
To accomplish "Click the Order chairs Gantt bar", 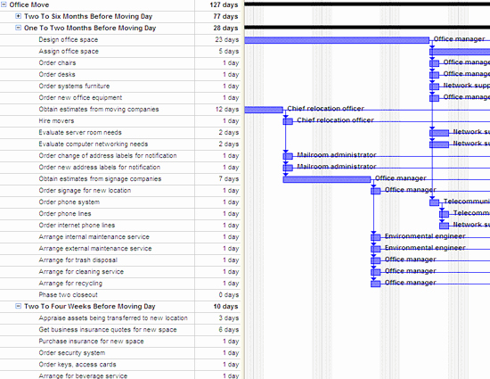I will pyautogui.click(x=435, y=63).
